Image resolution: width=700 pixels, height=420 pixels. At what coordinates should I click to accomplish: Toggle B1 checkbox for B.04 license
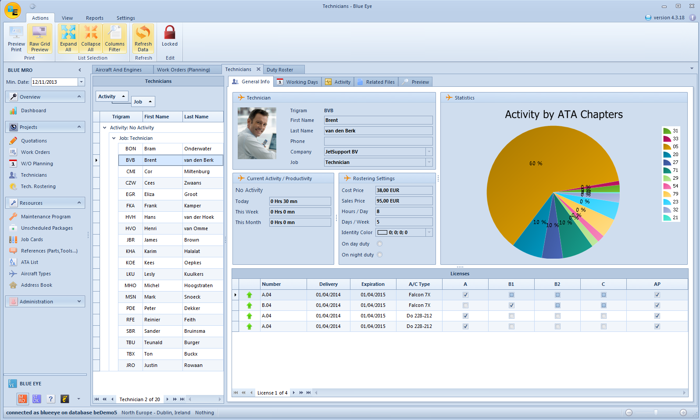(x=511, y=305)
